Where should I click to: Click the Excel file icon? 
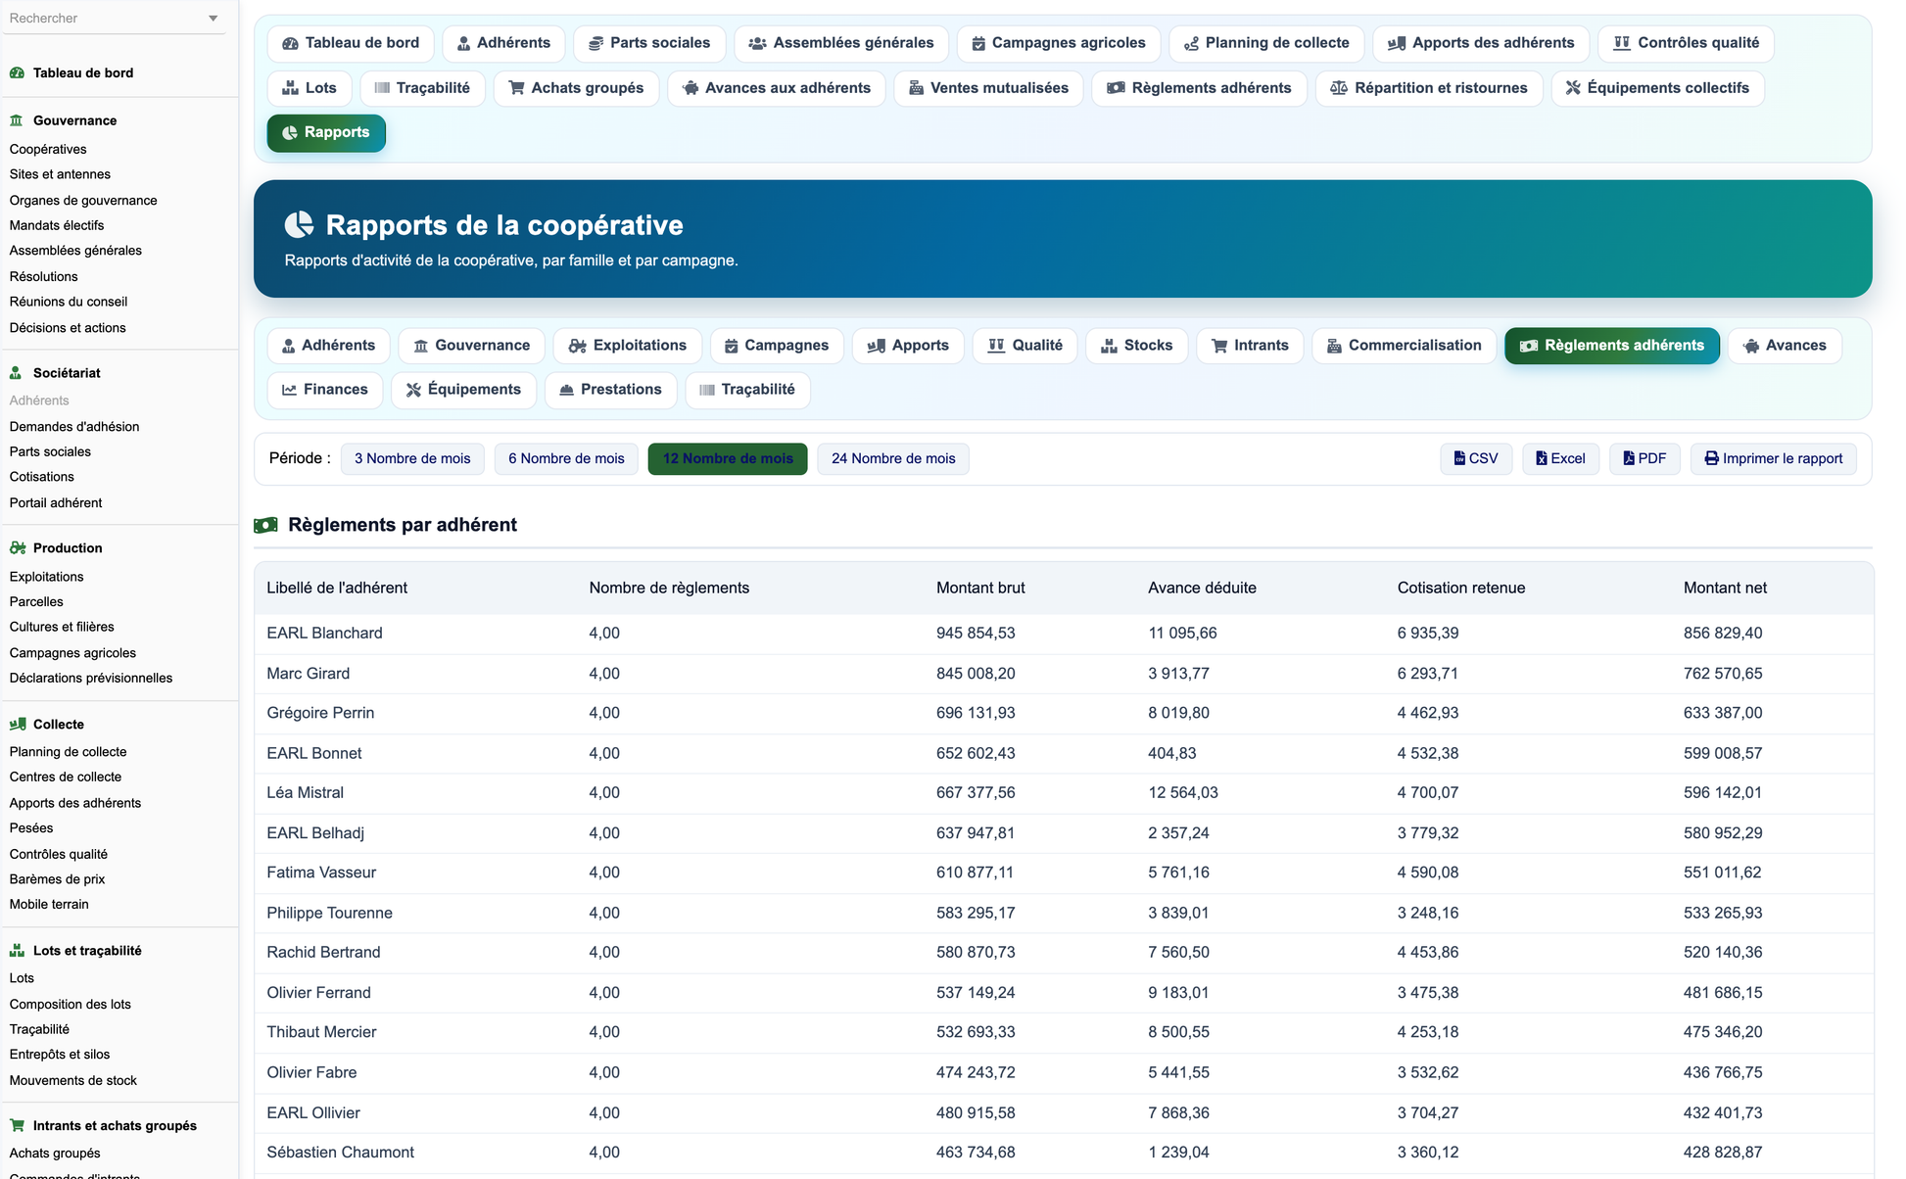(1542, 458)
